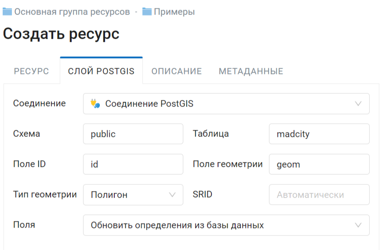The height and width of the screenshot is (250, 385).
Task: Click the Таблица field containing madcity
Action: [x=319, y=134]
